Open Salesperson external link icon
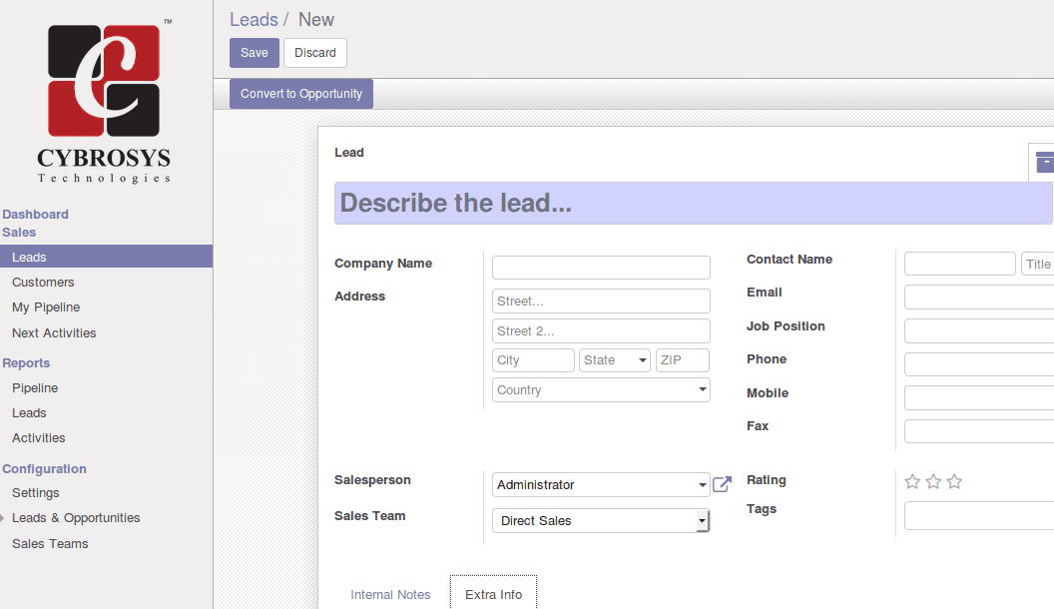 pos(722,484)
